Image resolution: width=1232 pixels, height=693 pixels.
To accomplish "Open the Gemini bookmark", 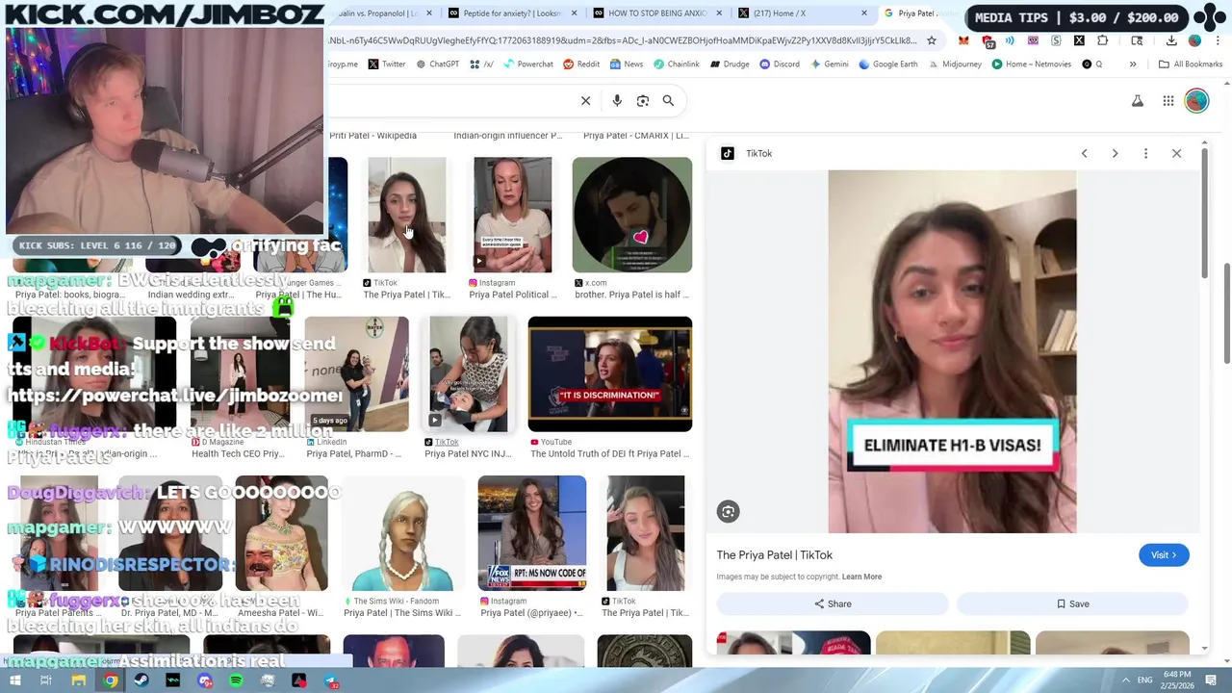I will coord(830,64).
